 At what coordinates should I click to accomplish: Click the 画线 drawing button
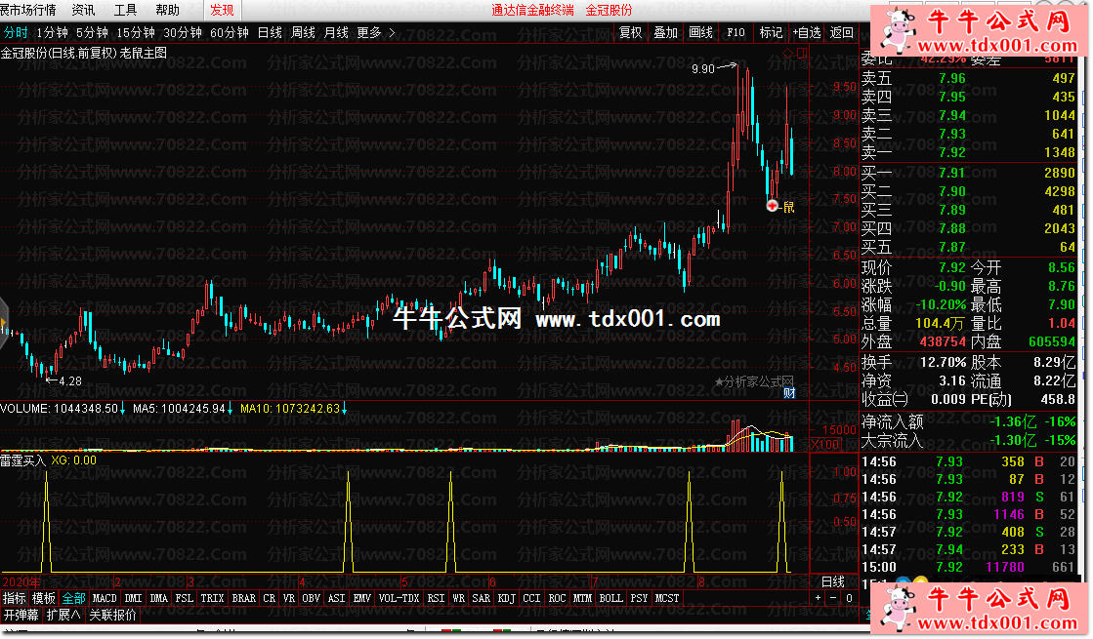point(700,33)
